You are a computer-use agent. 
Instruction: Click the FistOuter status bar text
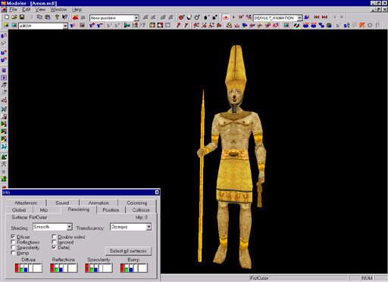259,278
